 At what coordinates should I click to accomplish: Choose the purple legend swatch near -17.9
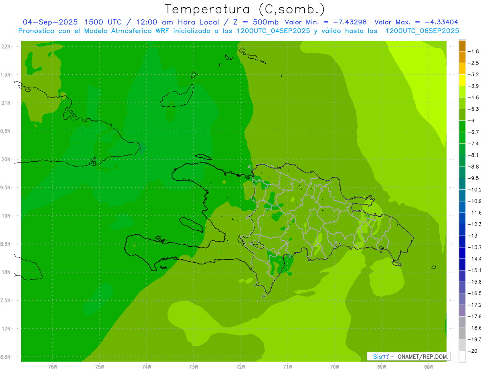tap(462, 311)
